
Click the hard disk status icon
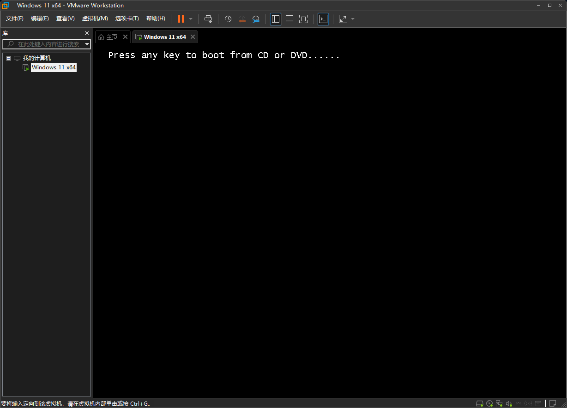pos(480,403)
